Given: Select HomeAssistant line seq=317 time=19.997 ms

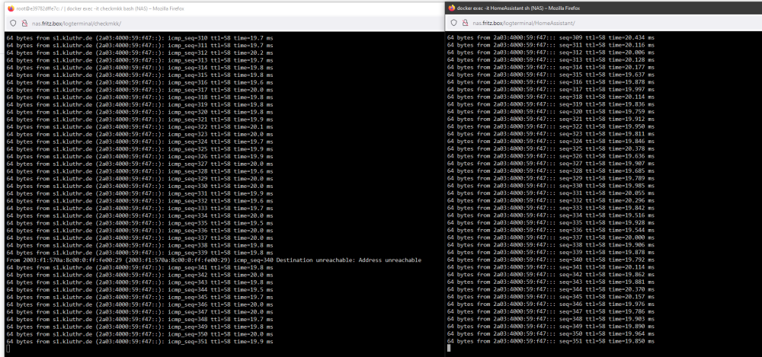Looking at the screenshot, I should pos(551,89).
